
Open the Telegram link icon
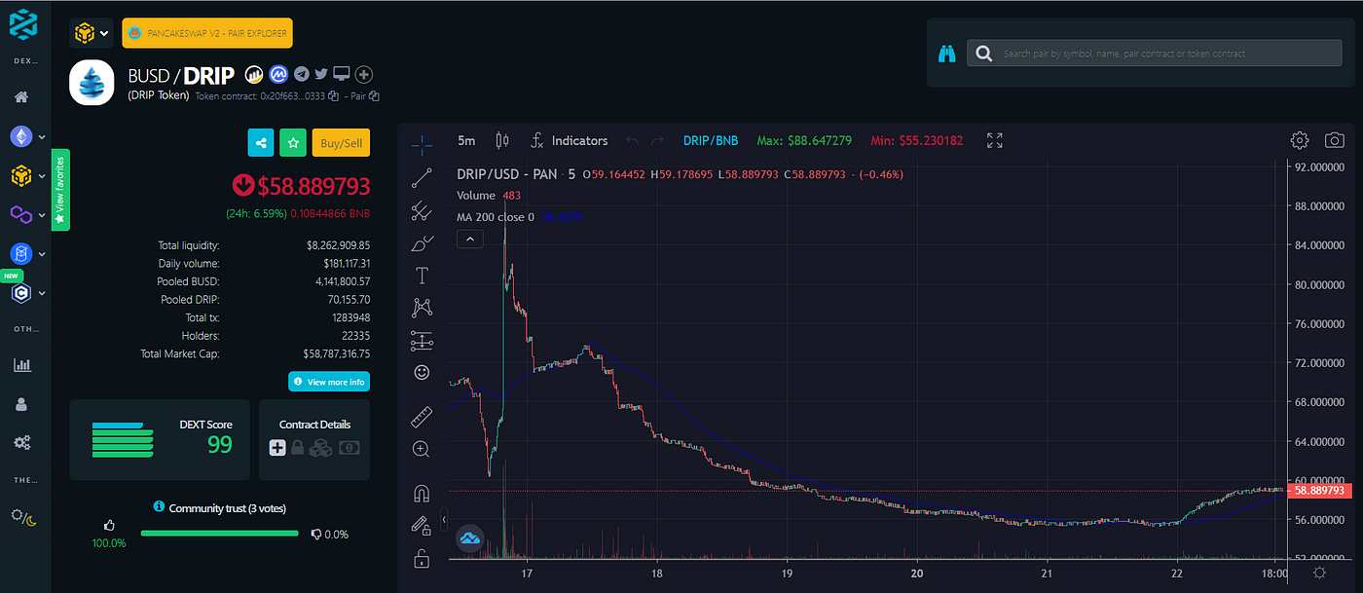tap(302, 74)
